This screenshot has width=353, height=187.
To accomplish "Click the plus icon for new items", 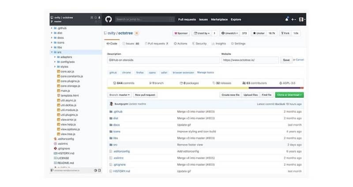I will pos(293,19).
